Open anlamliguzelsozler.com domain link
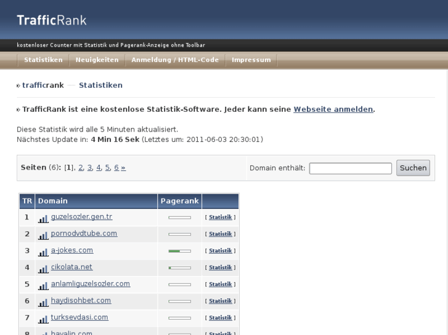Screen dimensions: 448x335 (91, 284)
